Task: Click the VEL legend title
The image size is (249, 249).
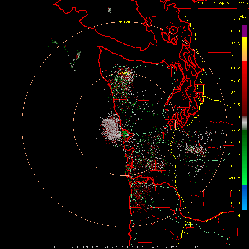Action: point(243,17)
